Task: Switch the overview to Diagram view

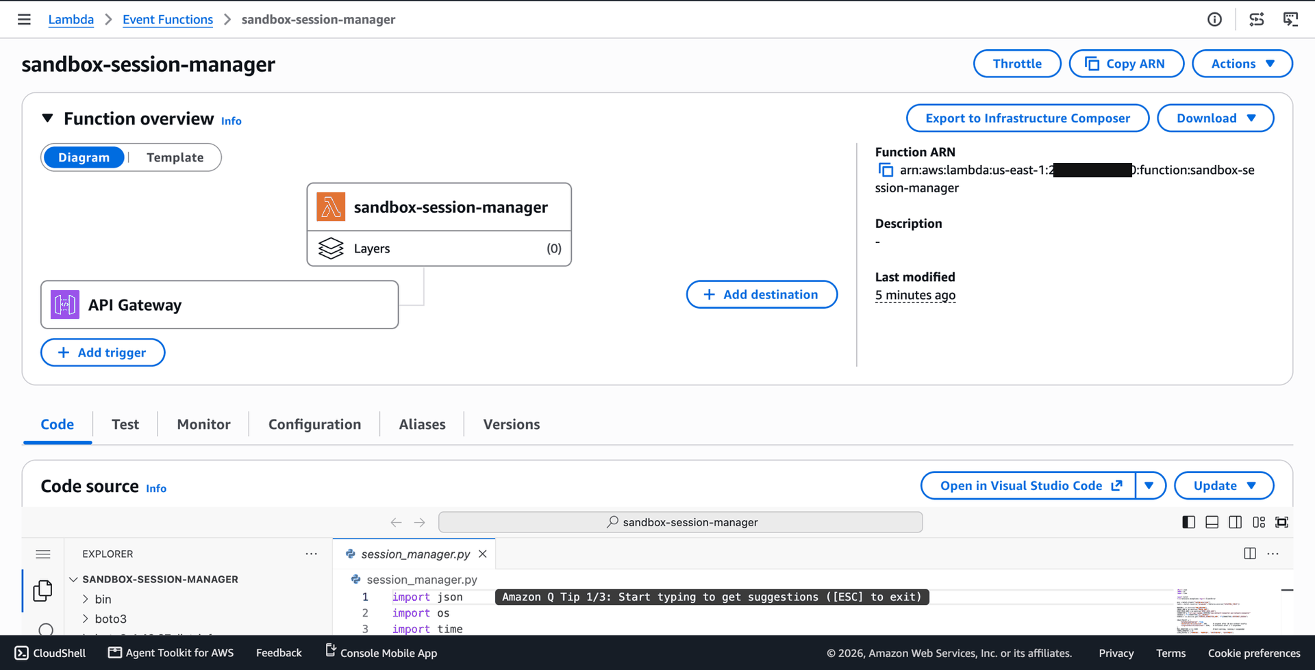Action: [x=84, y=157]
